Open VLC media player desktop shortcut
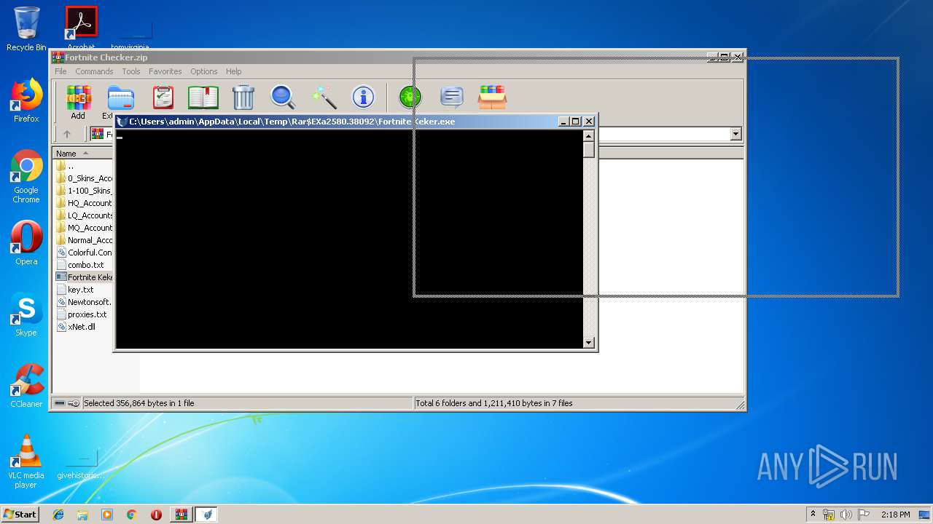This screenshot has width=933, height=524. pos(26,461)
